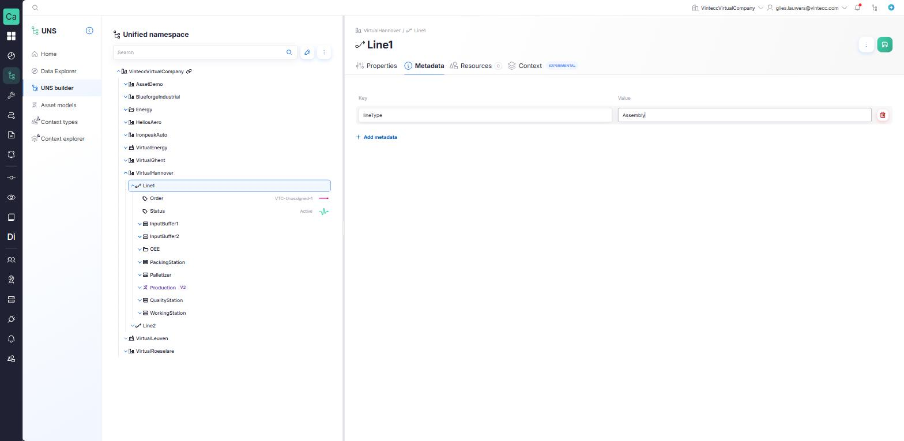Expand the AssetDemo tree node
The image size is (904, 441).
click(x=126, y=84)
